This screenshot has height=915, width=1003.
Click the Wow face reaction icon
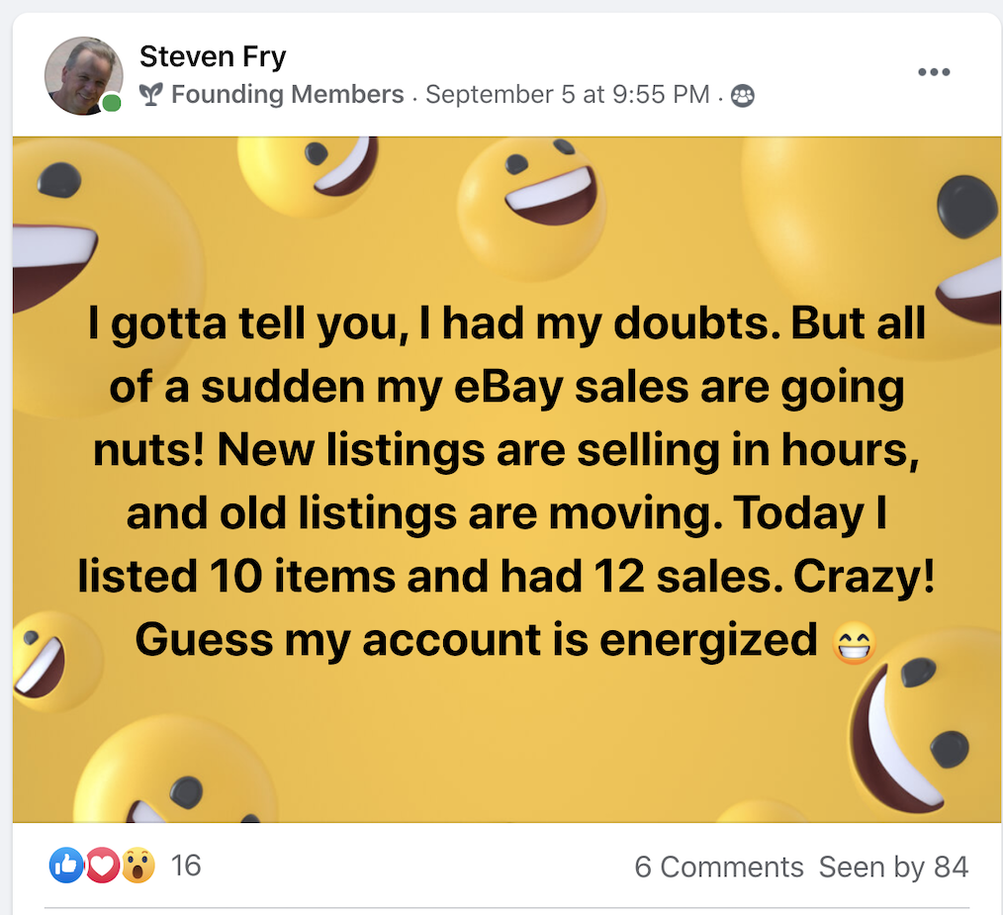137,867
